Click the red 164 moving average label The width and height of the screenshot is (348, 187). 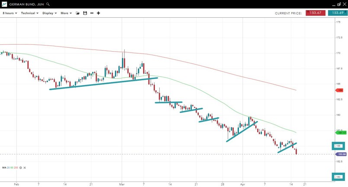(x=339, y=90)
